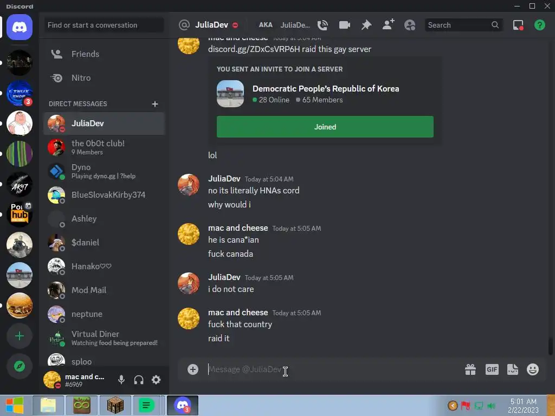Start a video call with JuliaDev

[344, 25]
